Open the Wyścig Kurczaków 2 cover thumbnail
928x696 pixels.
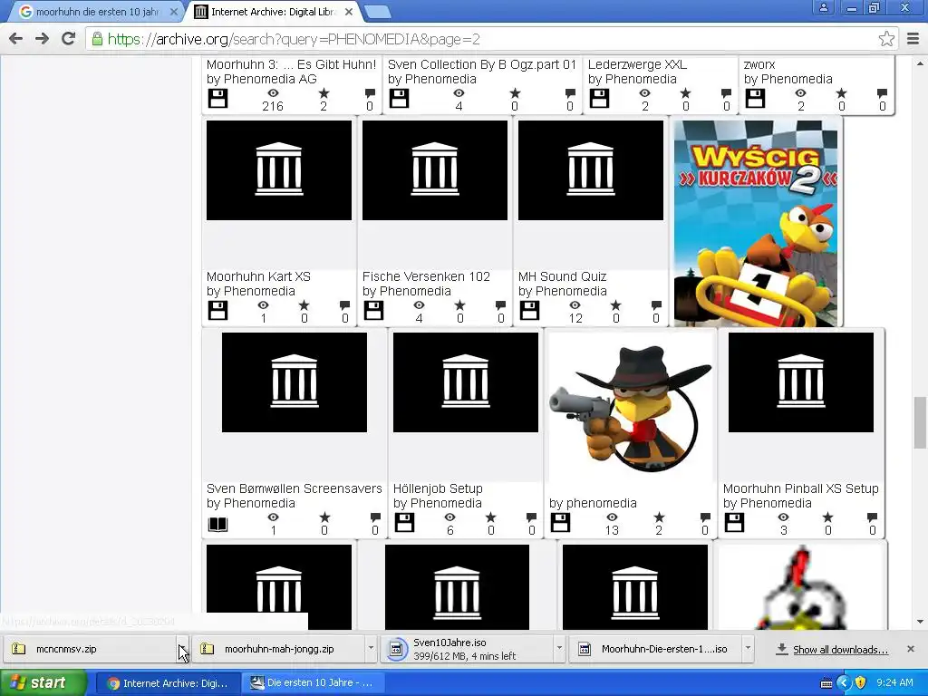point(755,224)
